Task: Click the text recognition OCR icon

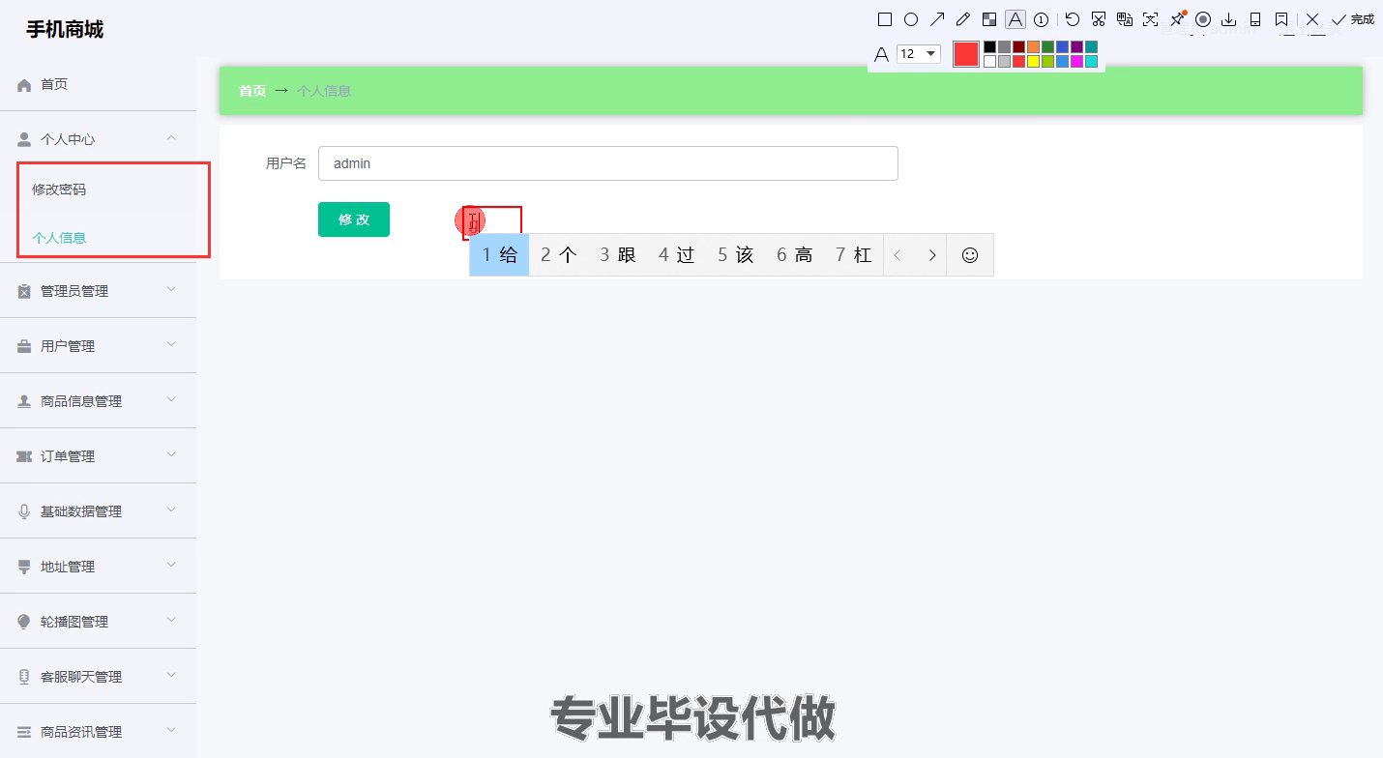Action: tap(1151, 19)
